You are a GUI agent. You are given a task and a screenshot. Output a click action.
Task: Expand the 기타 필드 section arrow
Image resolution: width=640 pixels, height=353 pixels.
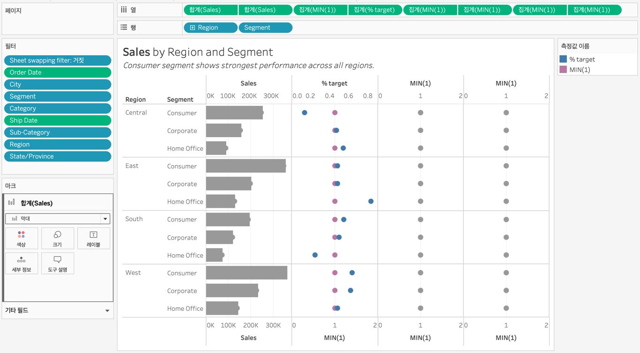pyautogui.click(x=107, y=310)
